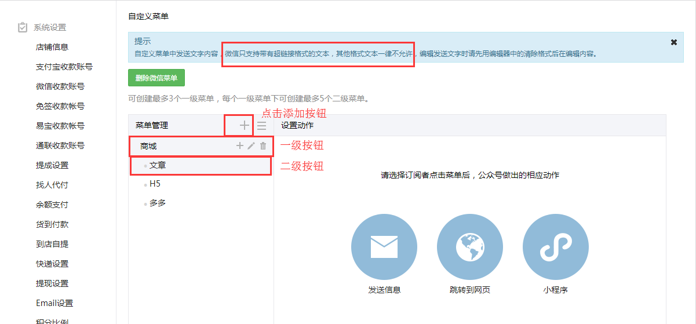Open 店铺信息 in the sidebar
696x324 pixels.
point(52,47)
